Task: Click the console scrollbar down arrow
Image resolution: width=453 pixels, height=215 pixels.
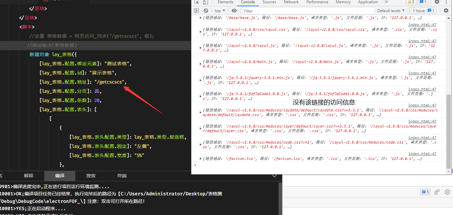Action: 449,171
